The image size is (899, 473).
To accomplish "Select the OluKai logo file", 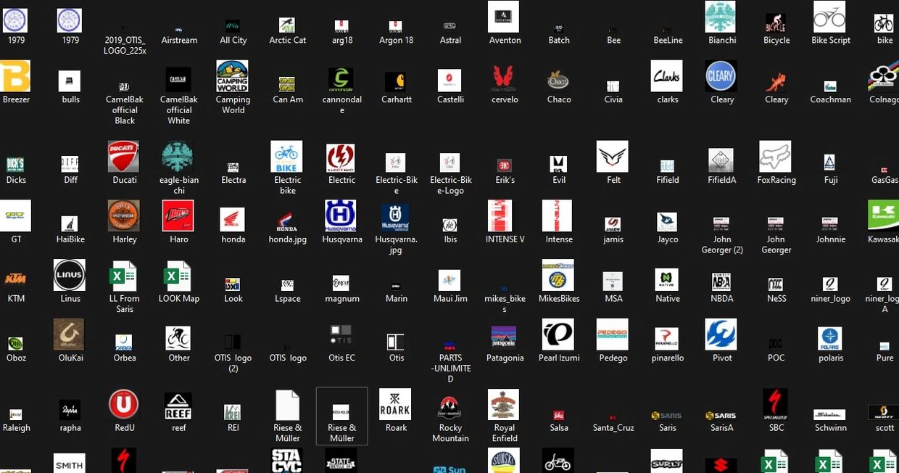I will point(70,335).
